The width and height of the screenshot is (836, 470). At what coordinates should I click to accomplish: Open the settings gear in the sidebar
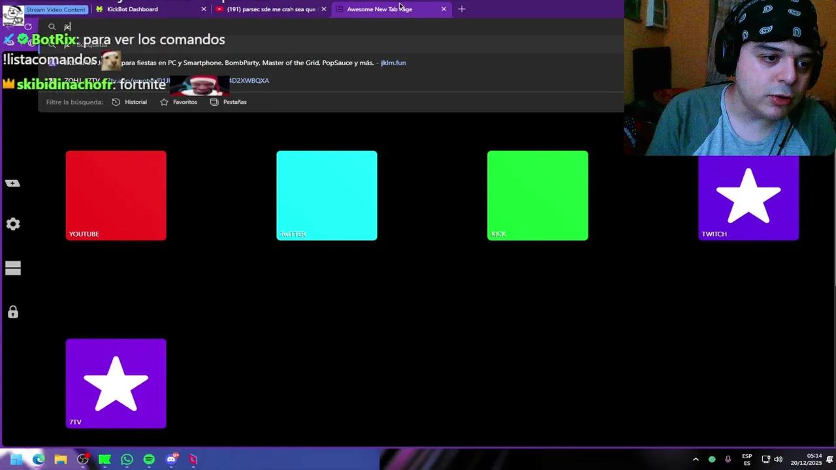[x=13, y=224]
